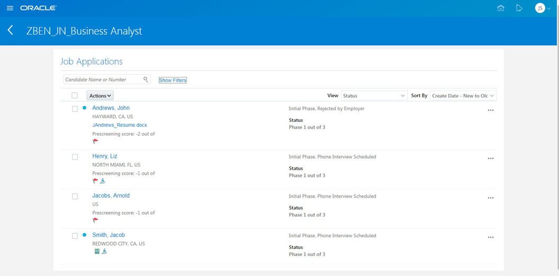This screenshot has width=559, height=276.
Task: Open candidate Smith, Jacob
Action: coord(109,235)
